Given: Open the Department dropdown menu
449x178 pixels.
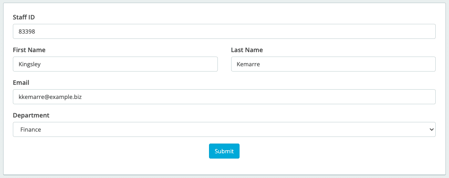Looking at the screenshot, I should click(224, 129).
